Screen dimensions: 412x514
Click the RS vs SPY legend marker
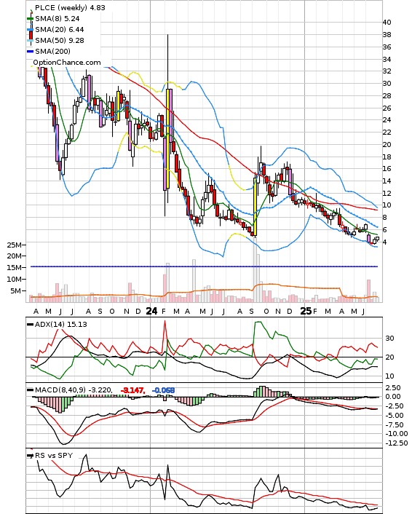[30, 456]
